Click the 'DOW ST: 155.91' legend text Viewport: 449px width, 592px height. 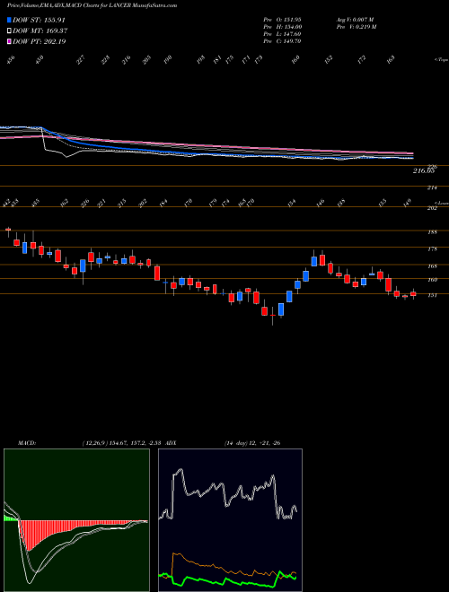tap(40, 20)
